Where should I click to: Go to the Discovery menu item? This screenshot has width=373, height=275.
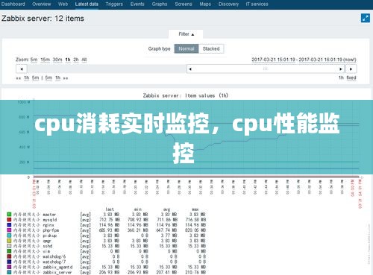(x=228, y=4)
